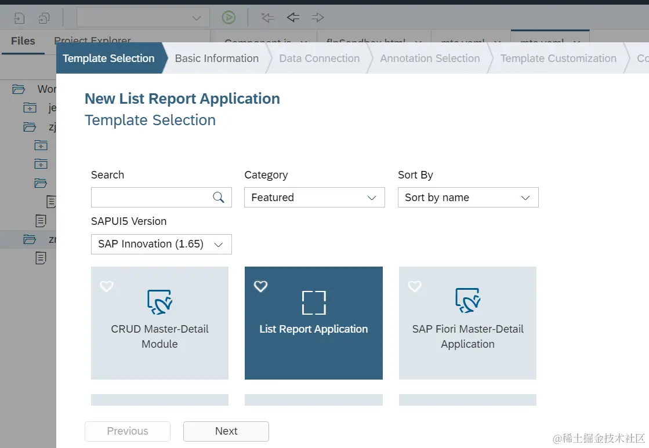
Task: Select the CRUD Master-Detail Module tile
Action: [x=159, y=323]
